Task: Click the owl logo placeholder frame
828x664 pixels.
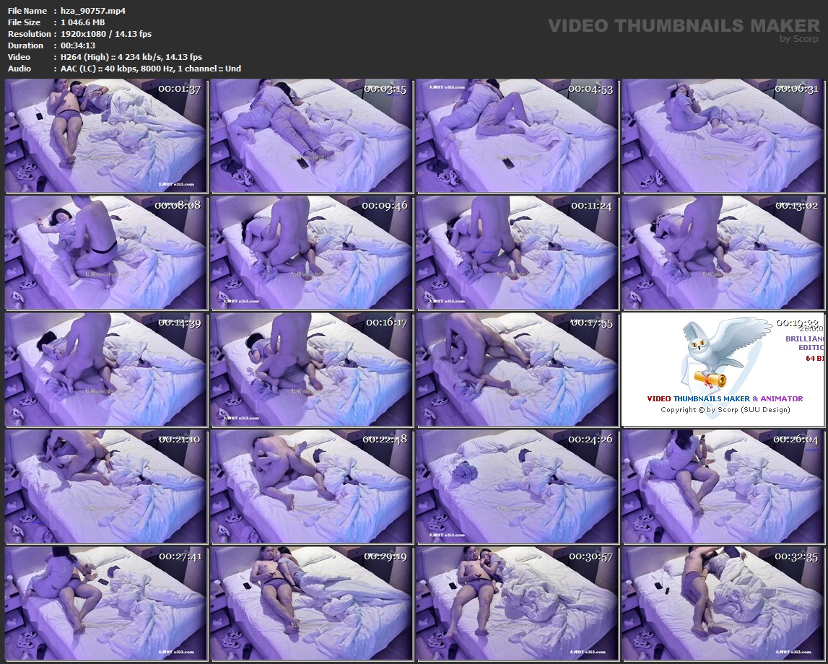Action: click(723, 370)
